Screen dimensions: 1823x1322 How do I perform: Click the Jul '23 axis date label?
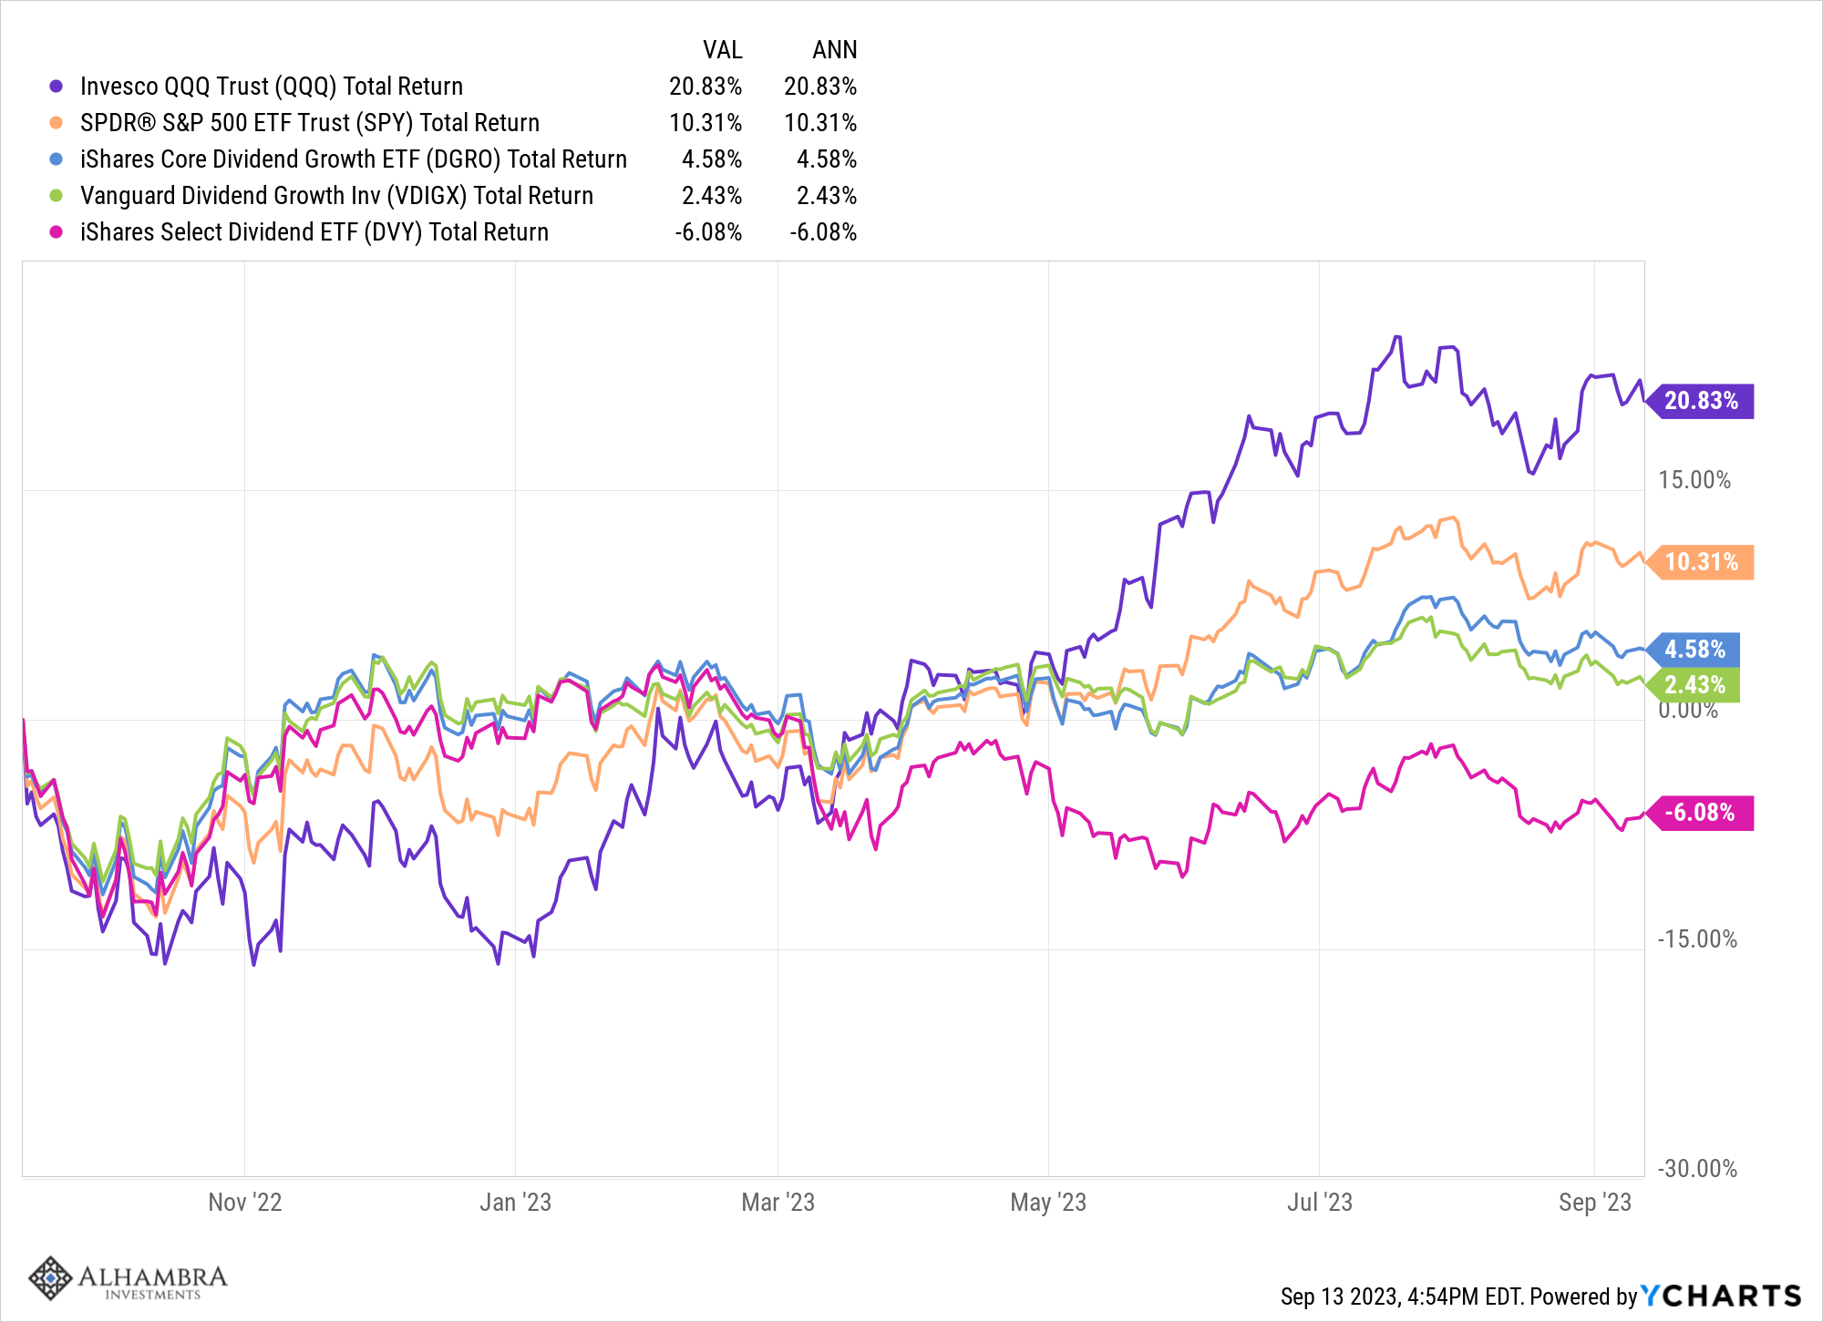pos(1319,1203)
